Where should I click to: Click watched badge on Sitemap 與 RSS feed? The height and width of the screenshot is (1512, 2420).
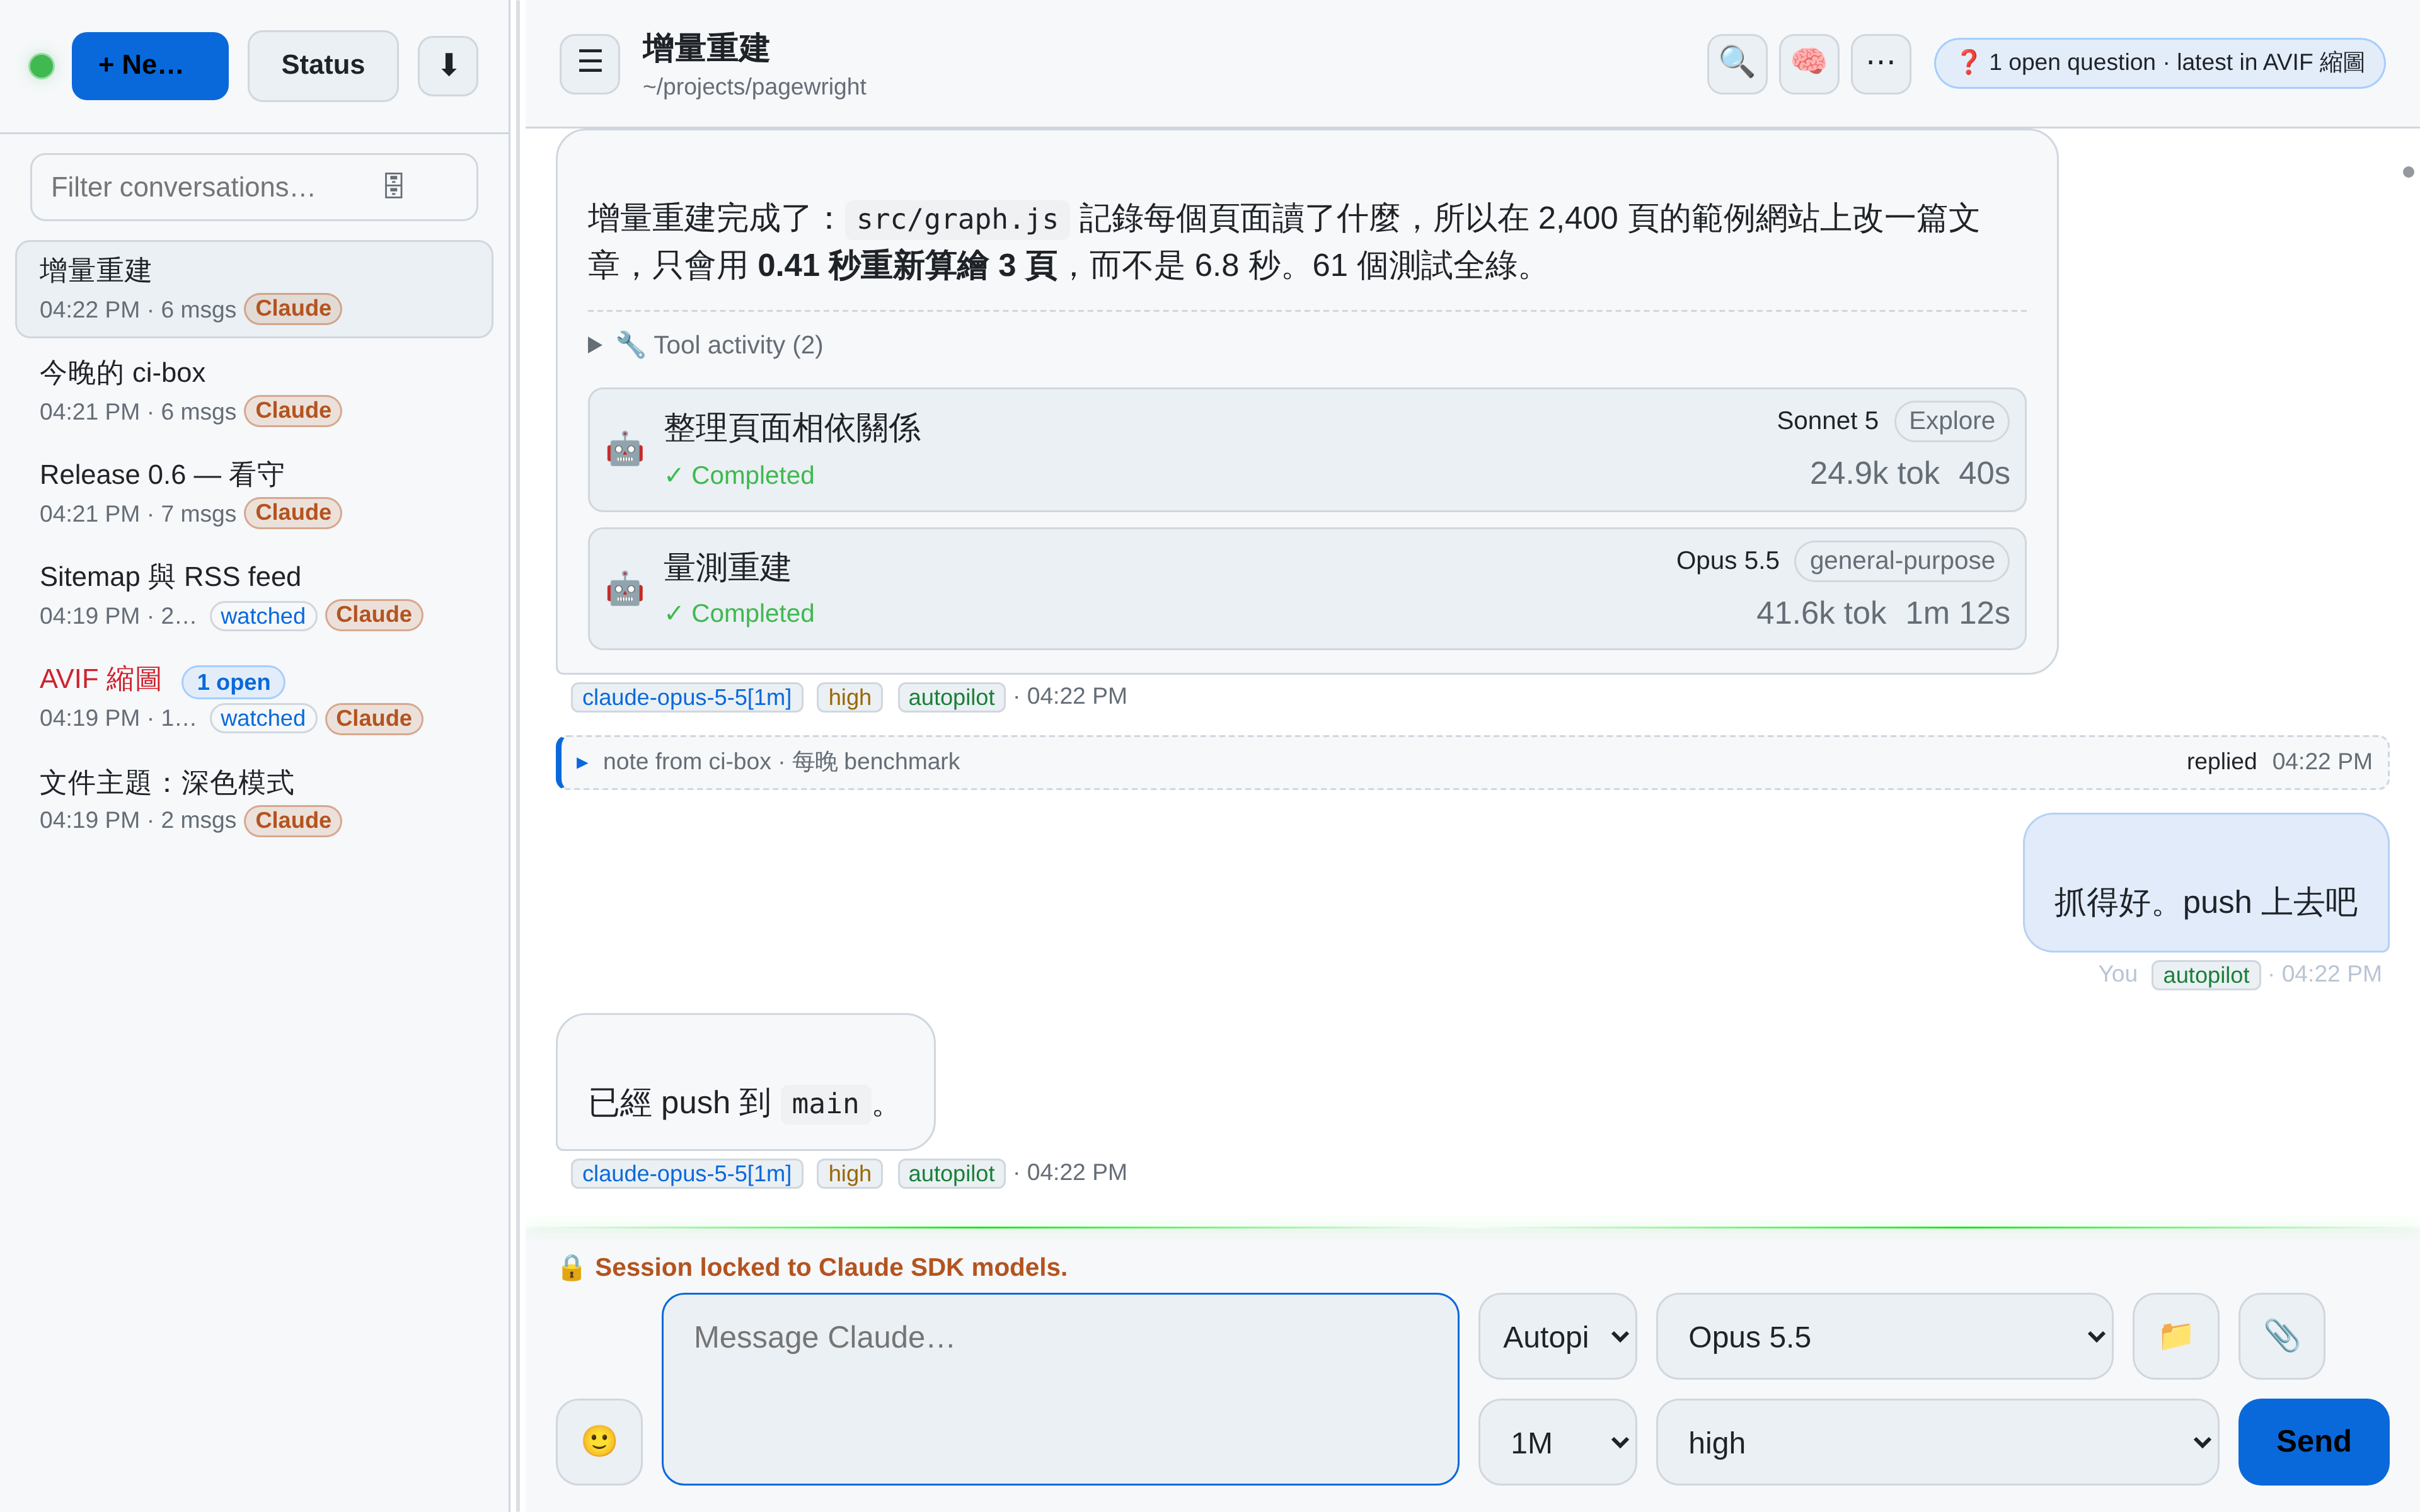tap(263, 616)
